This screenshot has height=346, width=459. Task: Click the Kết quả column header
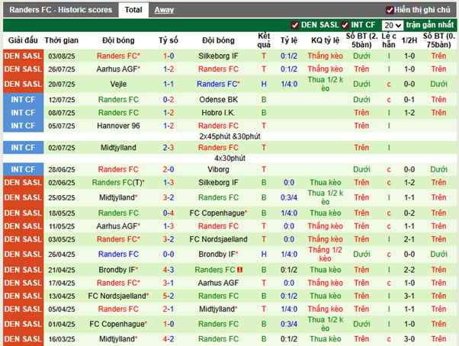click(x=264, y=40)
